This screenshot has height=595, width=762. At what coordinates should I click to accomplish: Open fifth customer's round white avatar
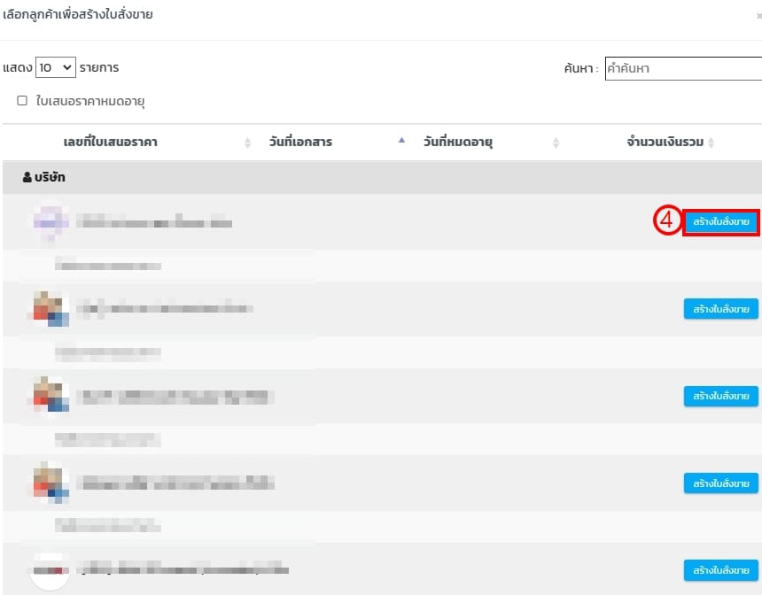50,571
